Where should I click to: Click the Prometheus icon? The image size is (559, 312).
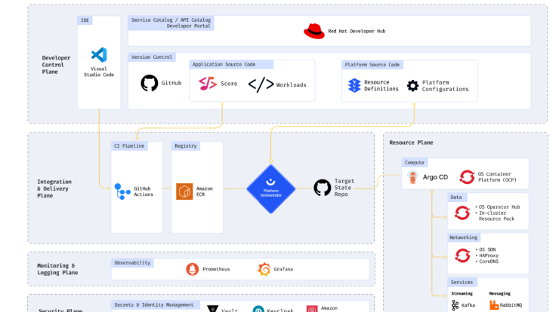(193, 269)
